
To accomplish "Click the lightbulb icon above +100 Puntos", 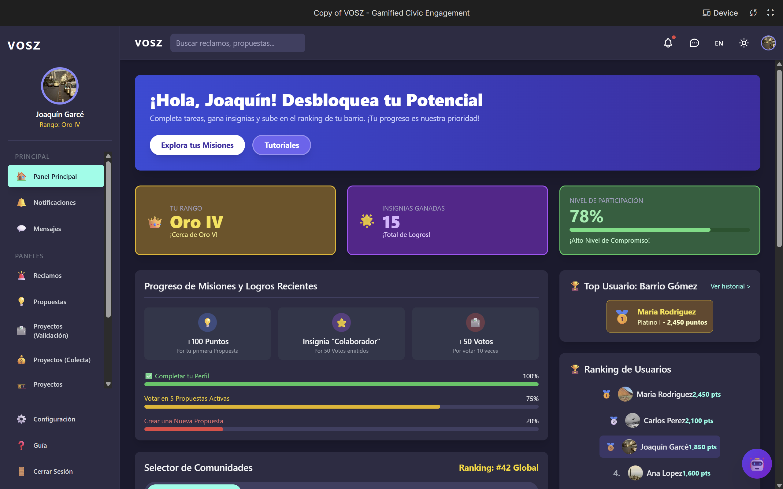I will 207,322.
